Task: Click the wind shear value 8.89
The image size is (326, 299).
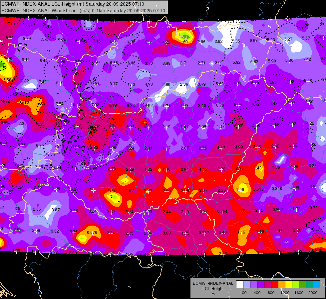Action: pos(27,39)
